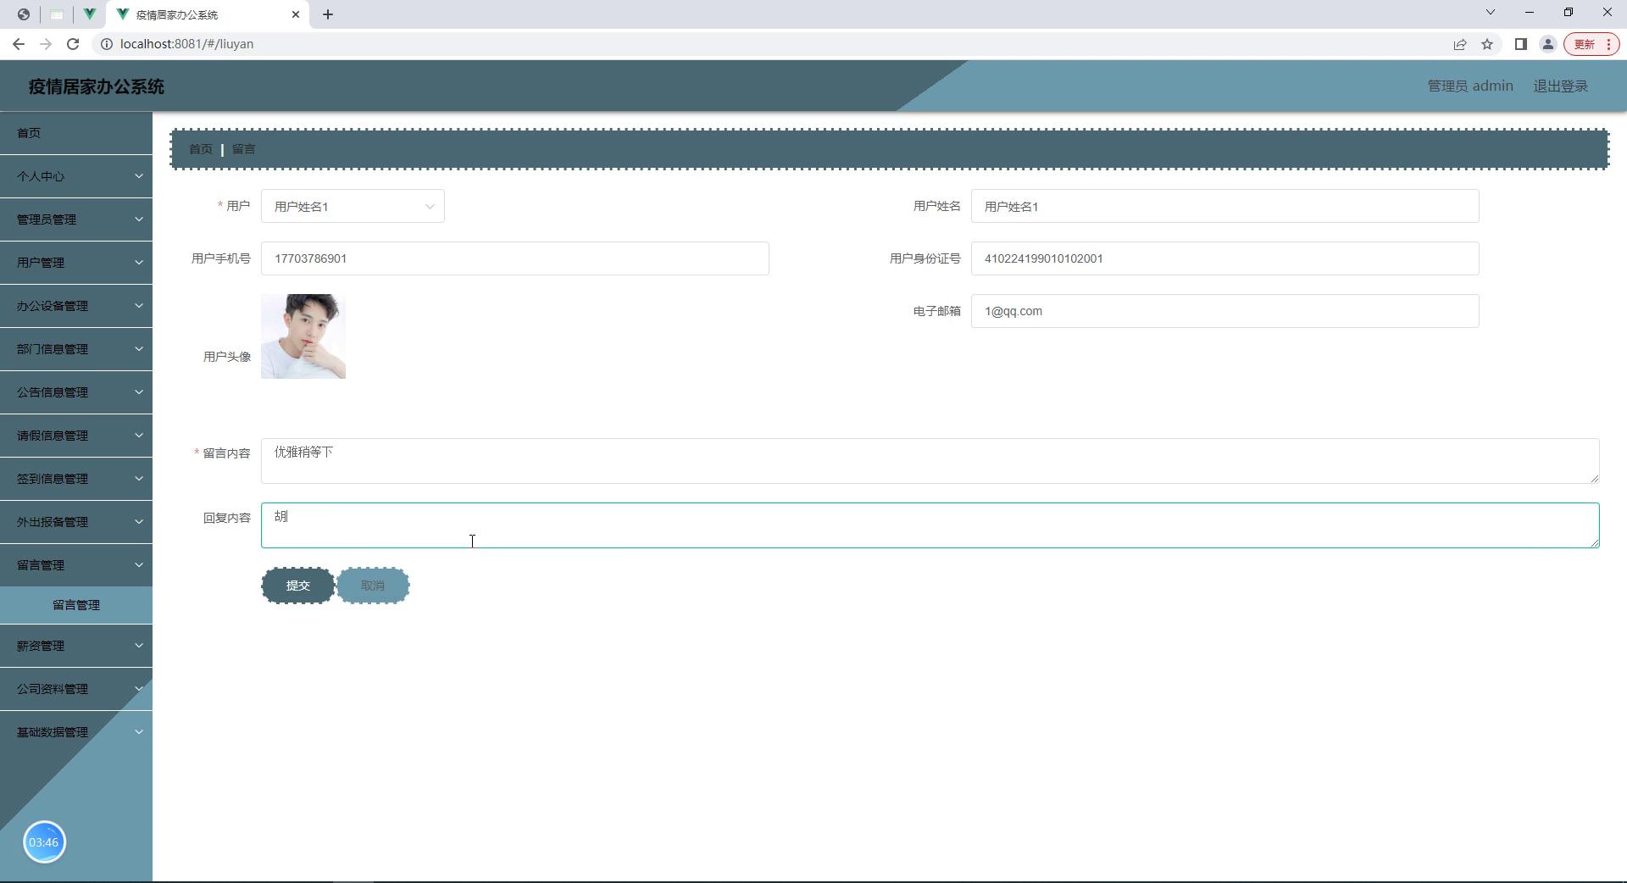Go back using browser back arrow
Screen dimensions: 1627x883
(19, 44)
